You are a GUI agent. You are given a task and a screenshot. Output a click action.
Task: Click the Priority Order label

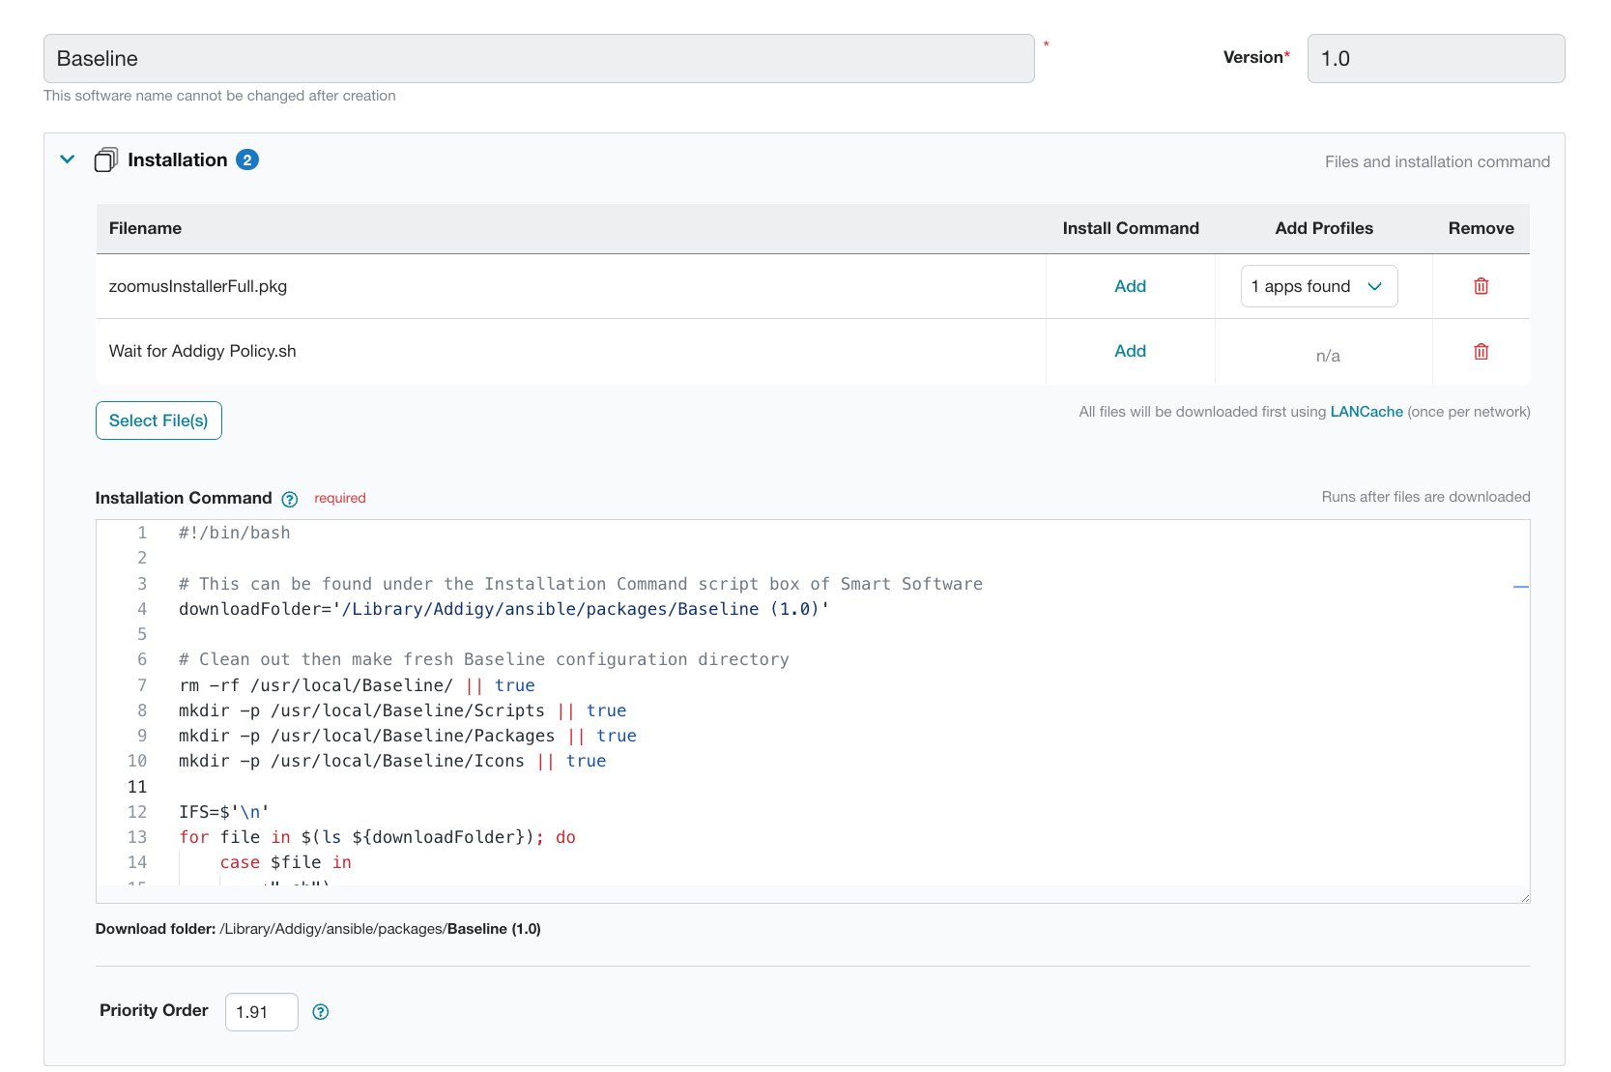click(154, 1010)
